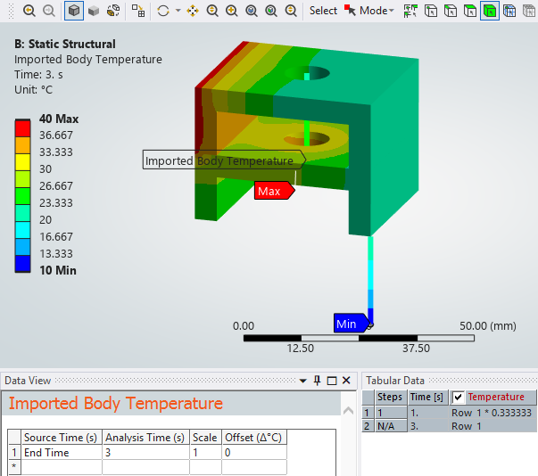Viewport: 538px width, 476px height.
Task: Select the Zoom in/out tool
Action: click(212, 11)
